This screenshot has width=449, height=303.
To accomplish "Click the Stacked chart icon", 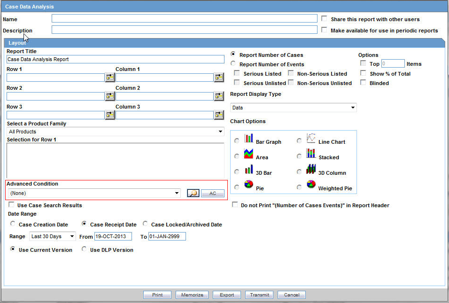I will [311, 154].
